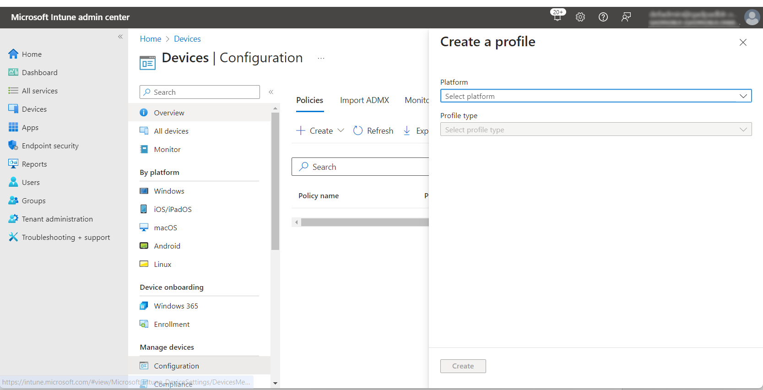Follow the Home breadcrumb link
This screenshot has height=390, width=763.
pos(150,39)
